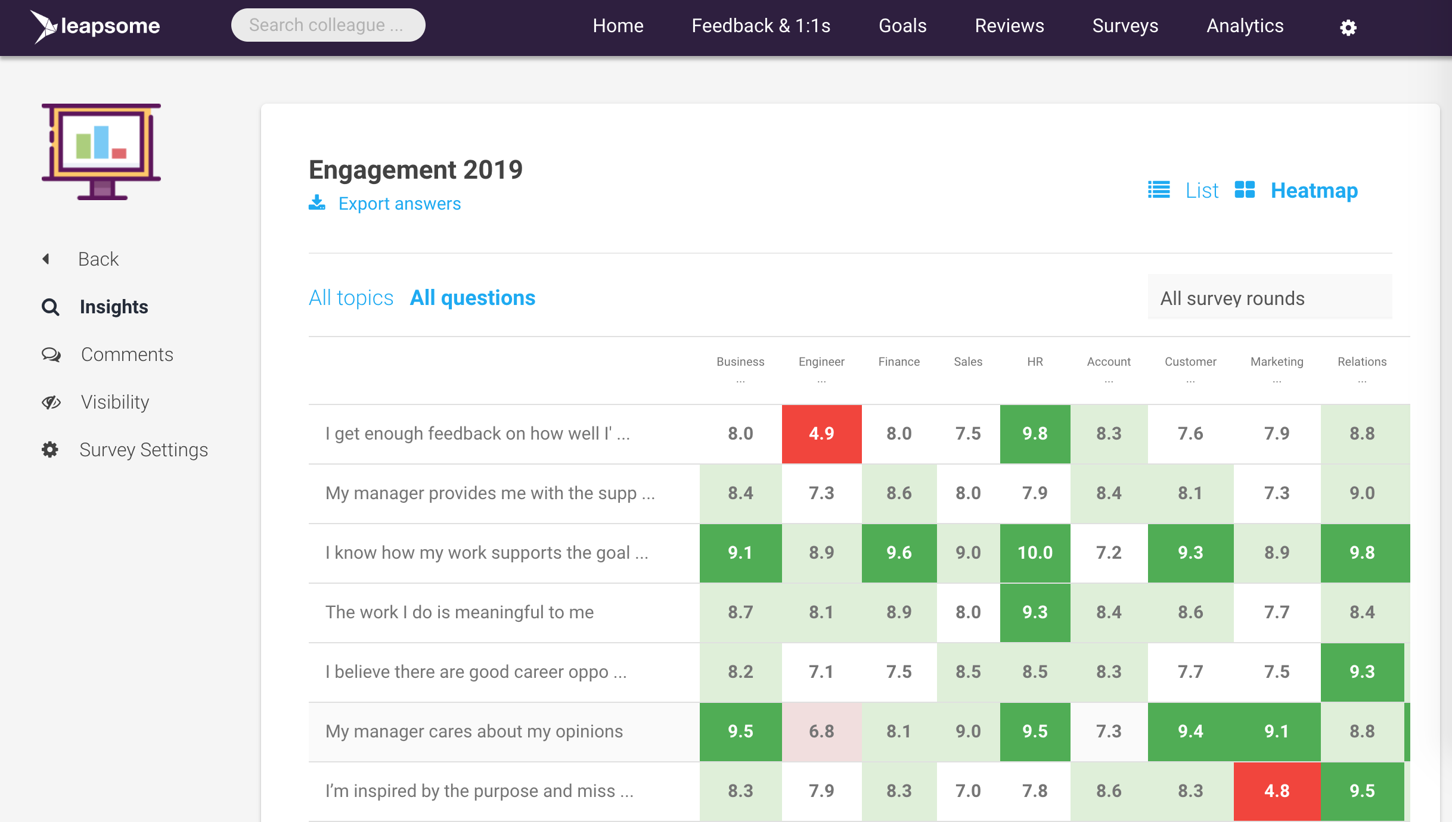Click the red 4.9 Engineer cell
Viewport: 1452px width, 822px height.
[x=821, y=434]
